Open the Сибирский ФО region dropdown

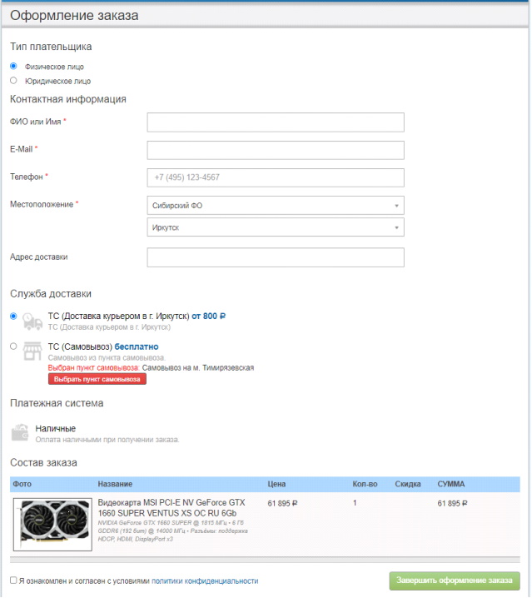(275, 205)
